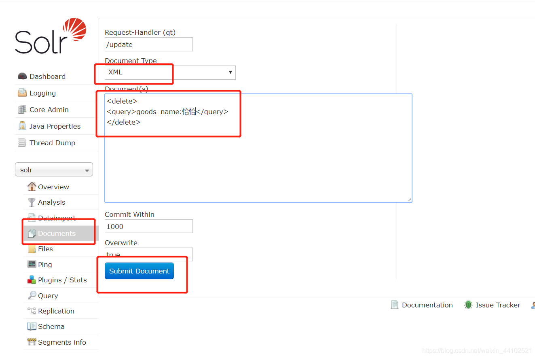Viewport: 535px width, 358px height.
Task: Click the Java Properties icon
Action: pyautogui.click(x=22, y=126)
